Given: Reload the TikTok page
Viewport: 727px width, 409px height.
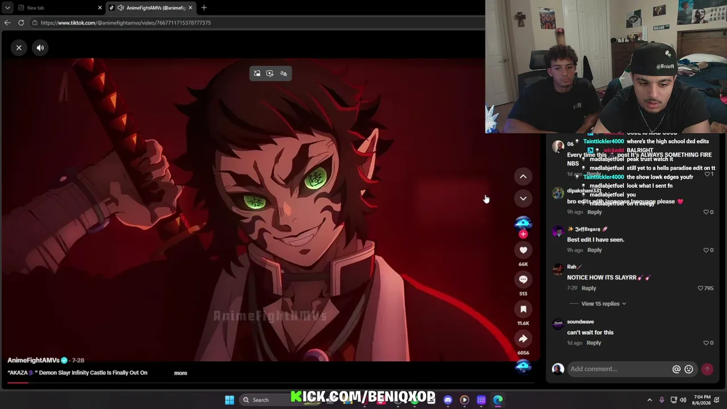Looking at the screenshot, I should (21, 23).
